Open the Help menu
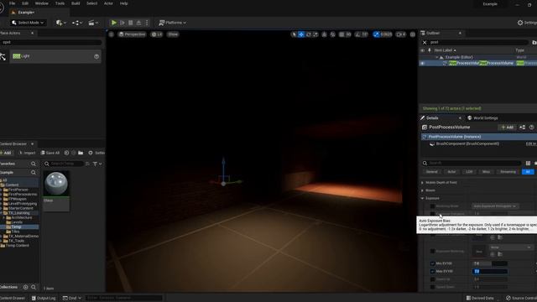This screenshot has height=302, width=537. pyautogui.click(x=123, y=3)
